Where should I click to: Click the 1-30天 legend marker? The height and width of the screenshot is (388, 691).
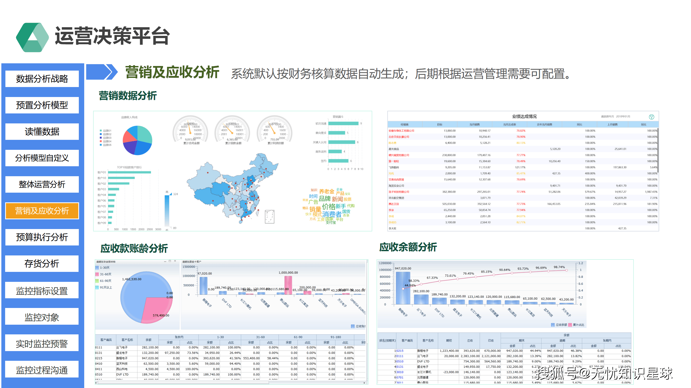tap(97, 268)
